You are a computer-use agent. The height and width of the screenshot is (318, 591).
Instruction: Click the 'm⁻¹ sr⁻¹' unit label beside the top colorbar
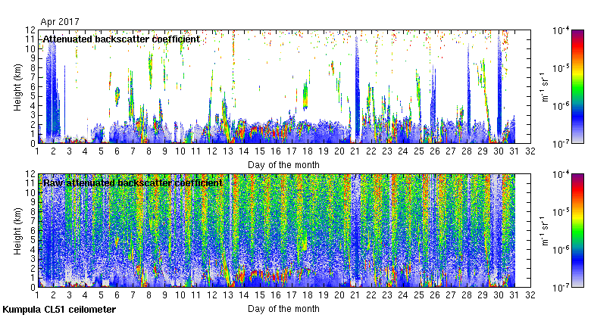click(543, 86)
